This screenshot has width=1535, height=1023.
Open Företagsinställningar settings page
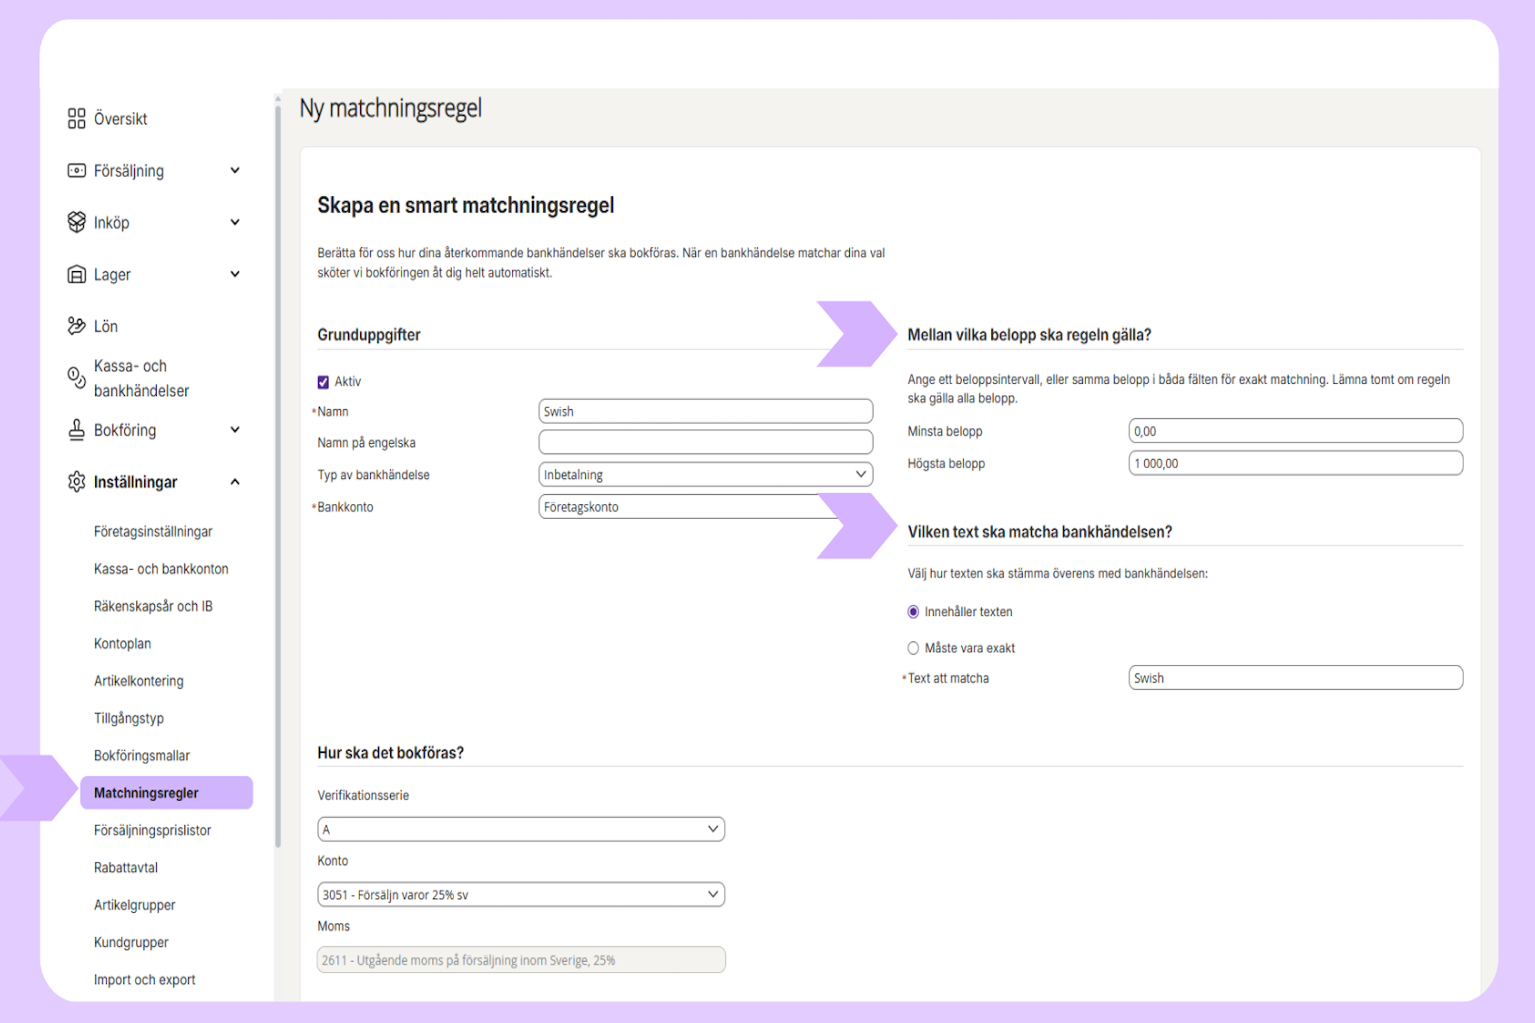(153, 532)
